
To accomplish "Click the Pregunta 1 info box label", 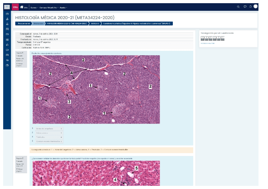I will pyautogui.click(x=20, y=53).
